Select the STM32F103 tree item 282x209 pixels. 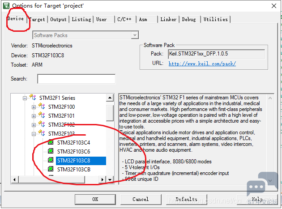(x=61, y=134)
